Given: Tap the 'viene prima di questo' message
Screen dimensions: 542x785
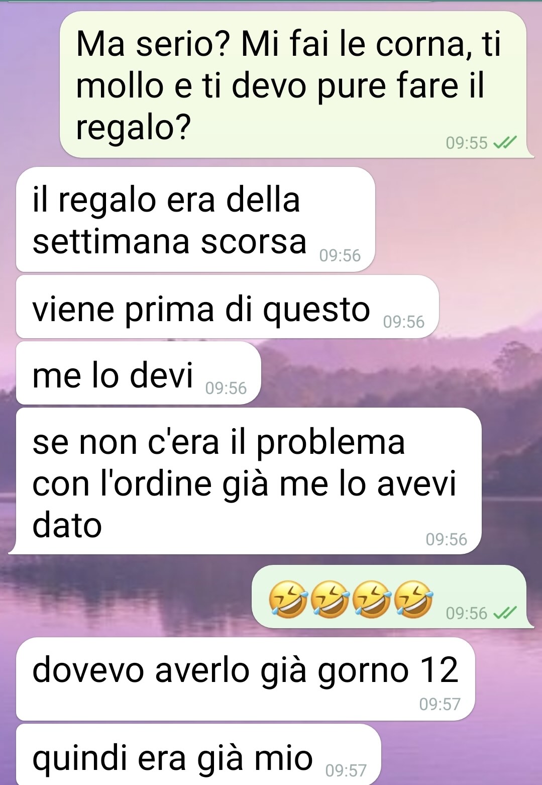Looking at the screenshot, I should pyautogui.click(x=227, y=307).
